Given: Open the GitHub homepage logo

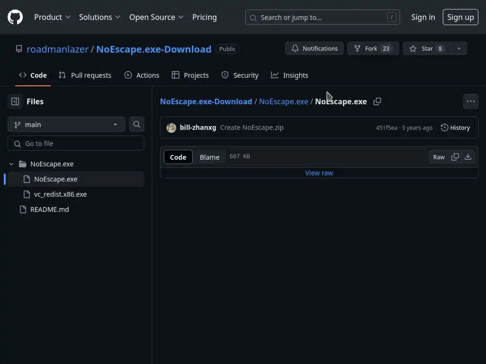Looking at the screenshot, I should coord(15,17).
